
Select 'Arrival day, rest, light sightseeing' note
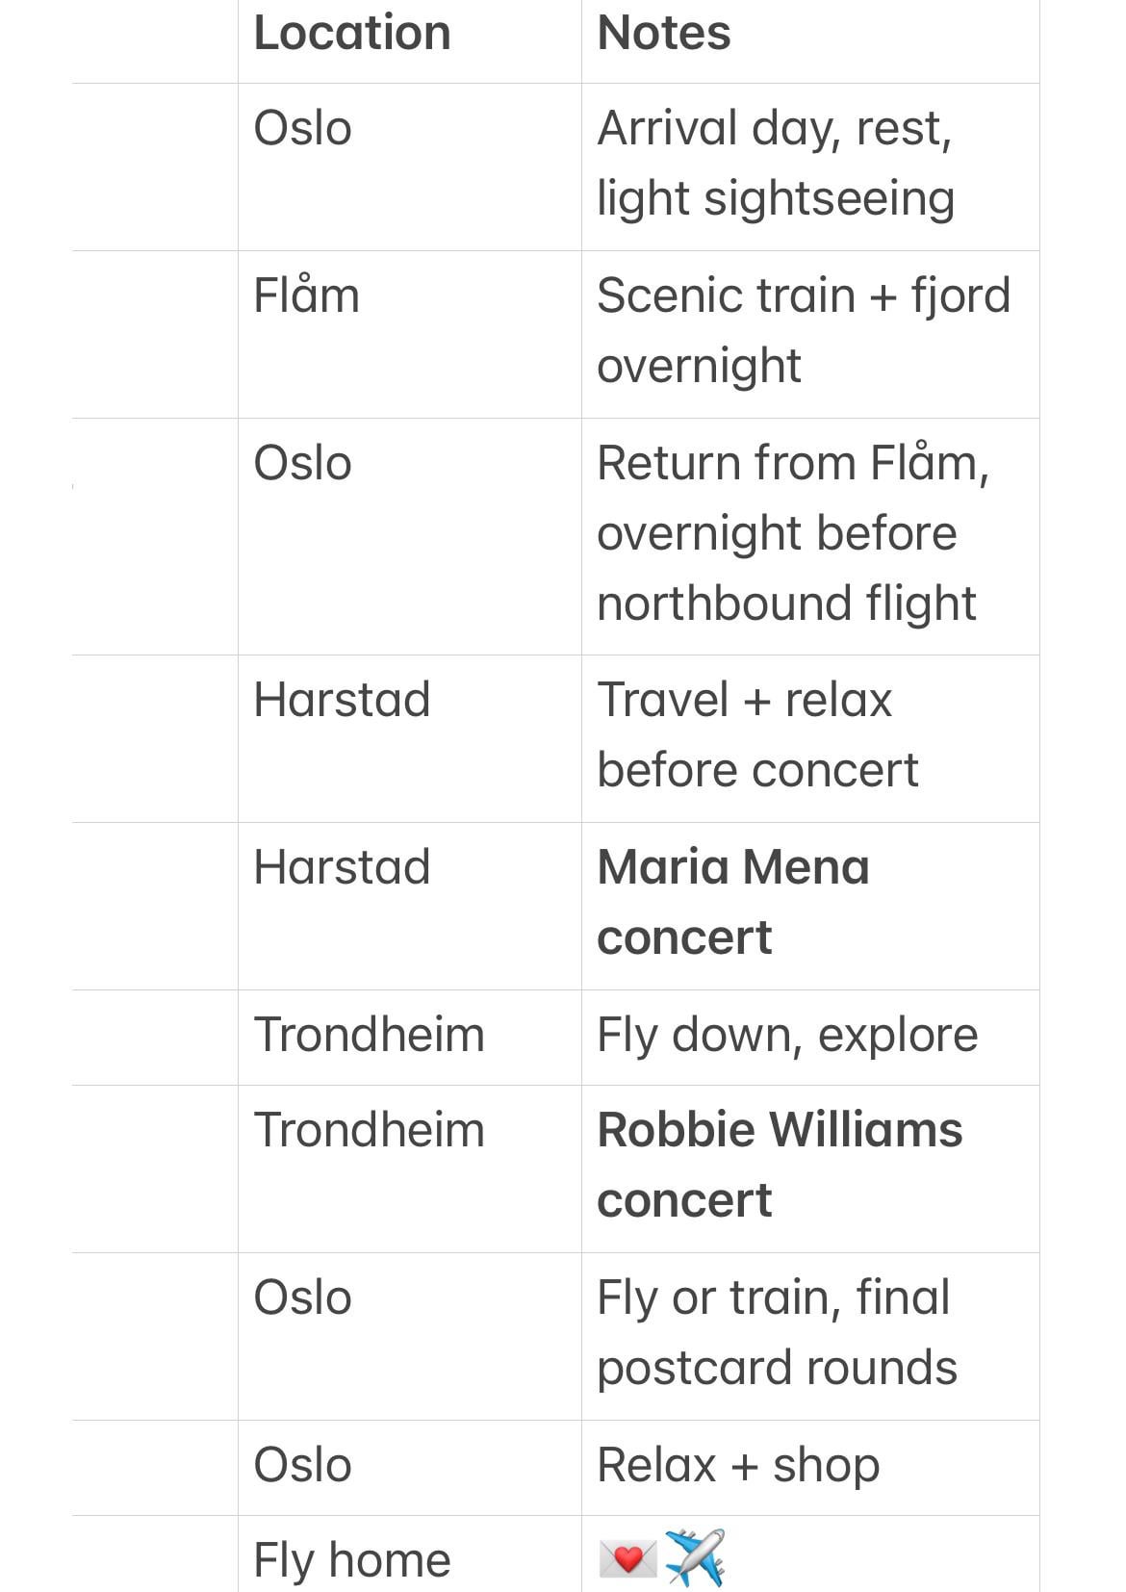click(x=776, y=163)
